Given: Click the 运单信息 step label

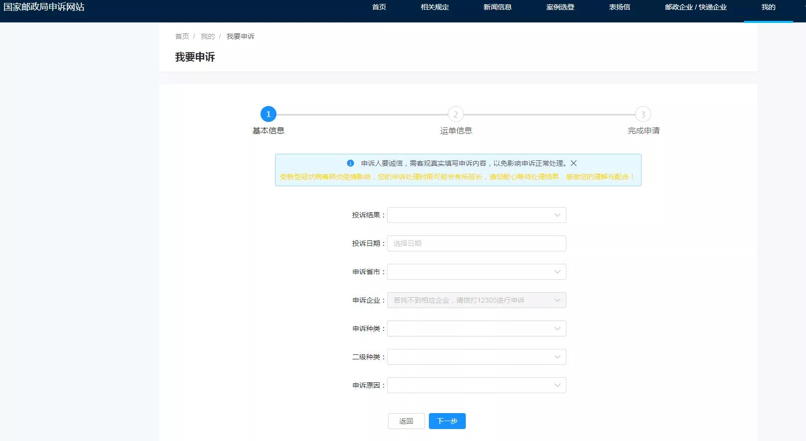Looking at the screenshot, I should (x=456, y=130).
